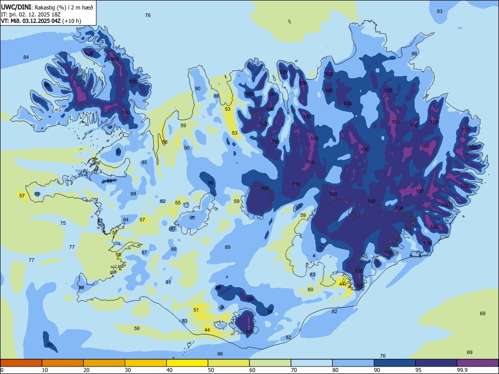The image size is (499, 374).
Task: Click the '58' humidity value on the map
Action: click(118, 255)
